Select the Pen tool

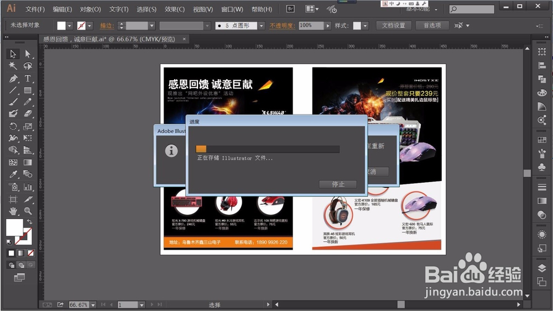[13, 79]
